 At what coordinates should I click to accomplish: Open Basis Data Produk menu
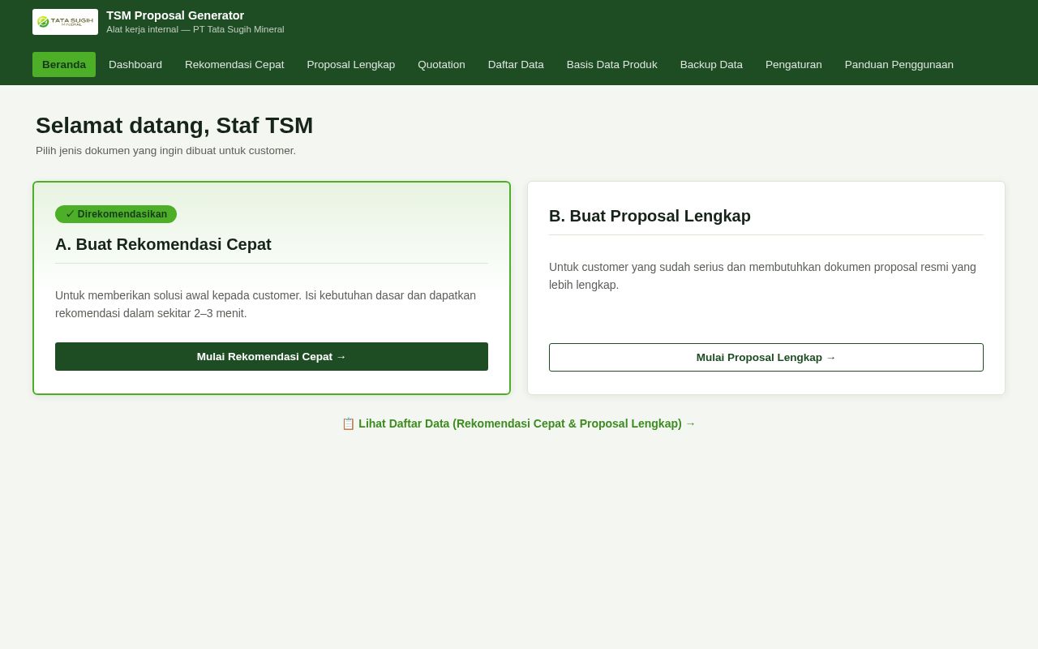[x=612, y=65]
